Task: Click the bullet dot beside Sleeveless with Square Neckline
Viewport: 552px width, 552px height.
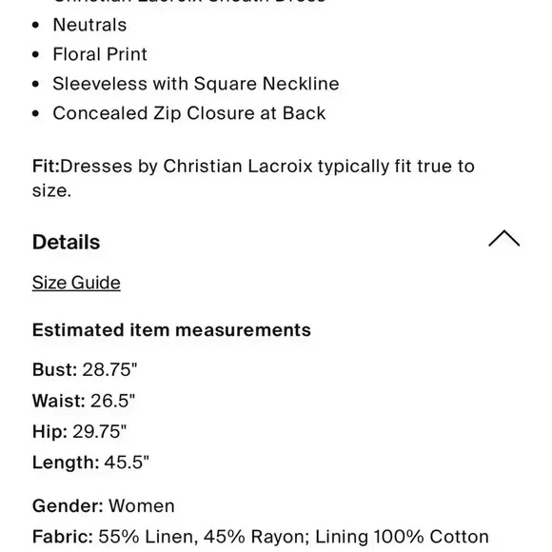Action: click(x=35, y=84)
